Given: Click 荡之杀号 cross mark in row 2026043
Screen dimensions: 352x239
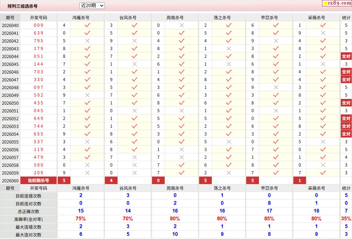Looking at the screenshot, I should pyautogui.click(x=229, y=49).
